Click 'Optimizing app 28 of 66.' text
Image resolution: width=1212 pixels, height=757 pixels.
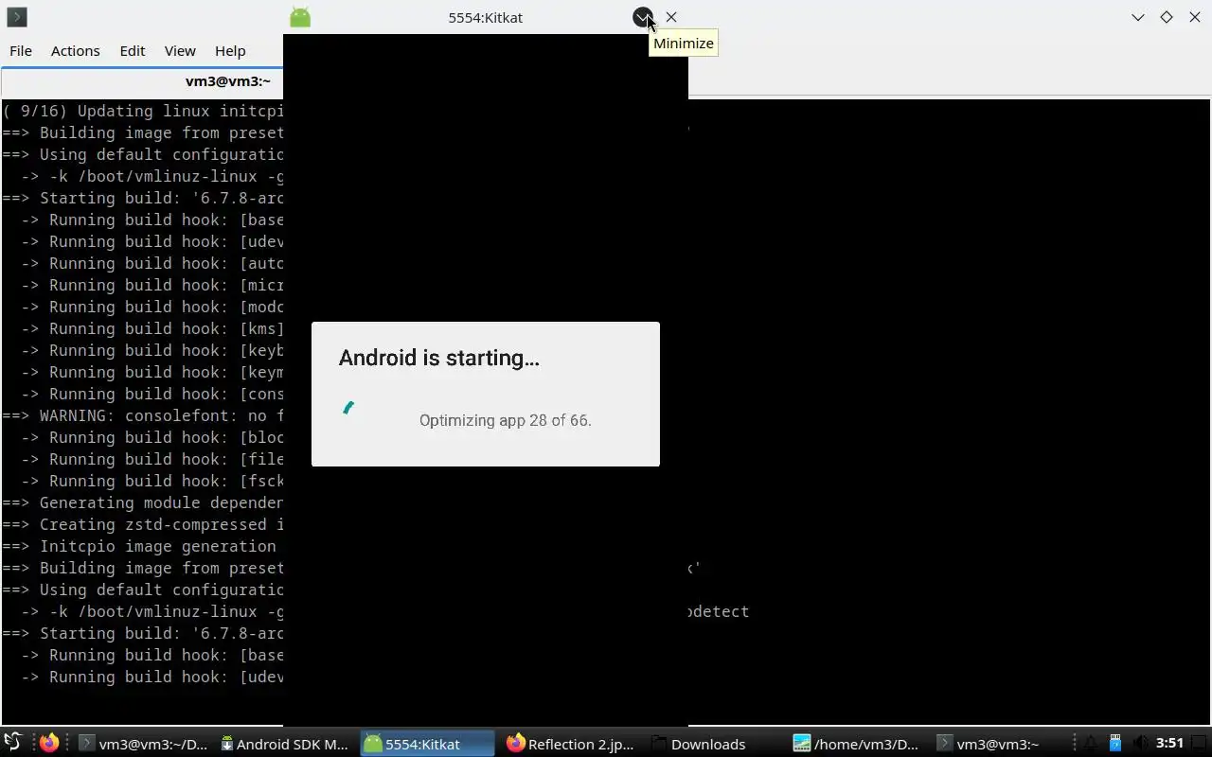click(506, 420)
